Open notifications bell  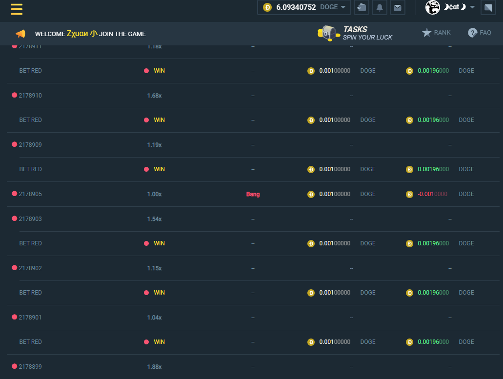(x=380, y=7)
